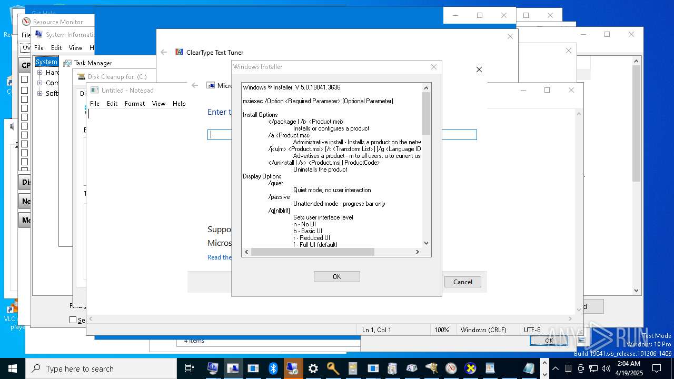Click the vertical scrollbar thumb in the installer help text
The height and width of the screenshot is (379, 674).
(x=427, y=113)
